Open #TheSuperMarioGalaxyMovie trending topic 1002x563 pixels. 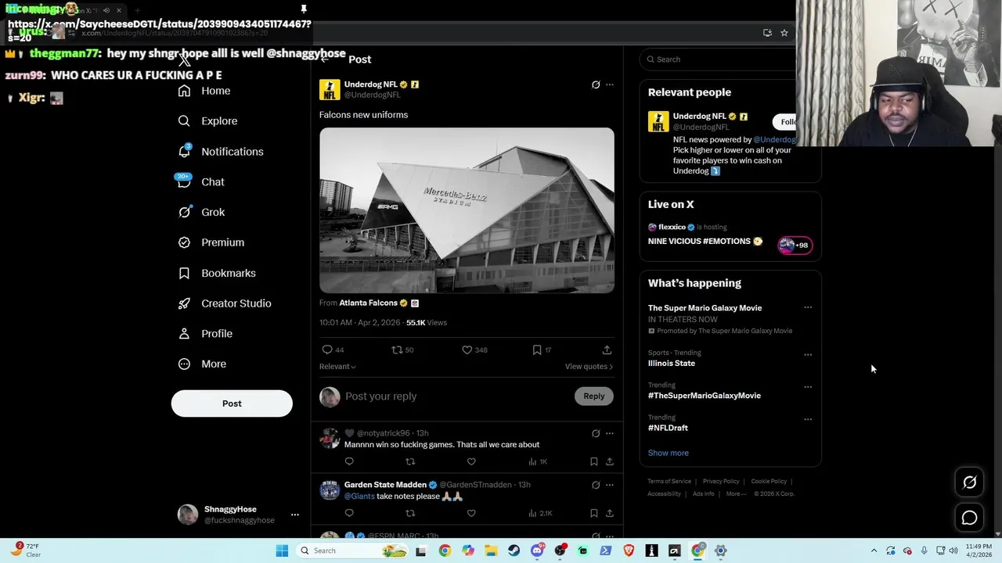[x=705, y=396]
